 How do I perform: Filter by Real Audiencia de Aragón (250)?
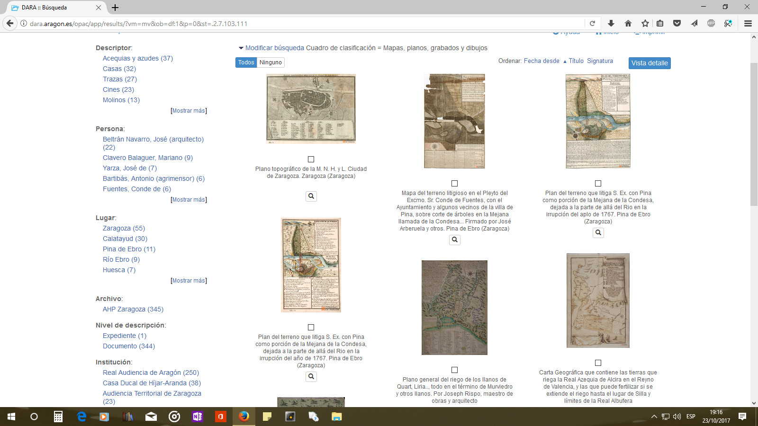pyautogui.click(x=151, y=373)
